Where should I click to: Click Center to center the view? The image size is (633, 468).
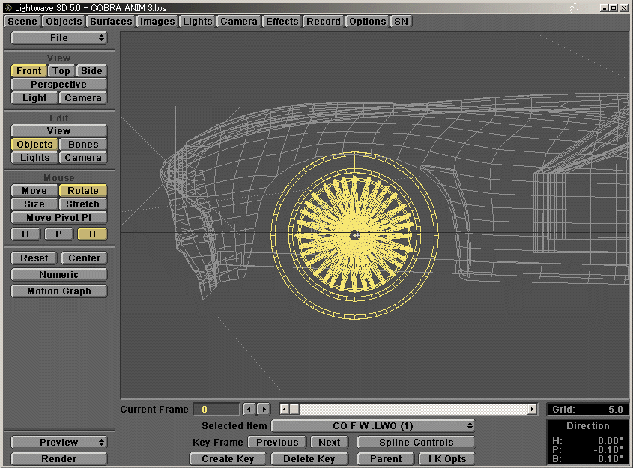pos(83,258)
